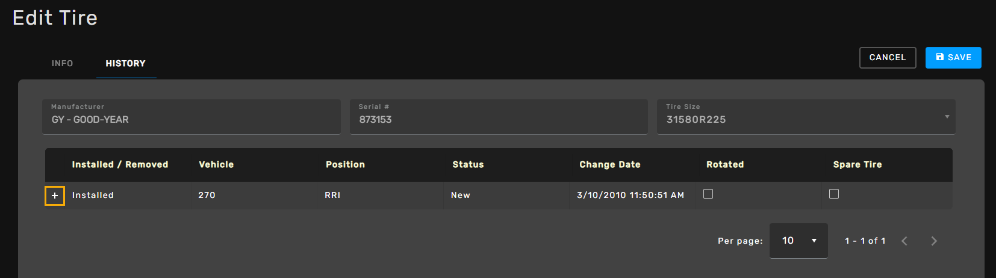Toggle the Spare Tire checkbox in row
996x278 pixels.
coord(834,194)
